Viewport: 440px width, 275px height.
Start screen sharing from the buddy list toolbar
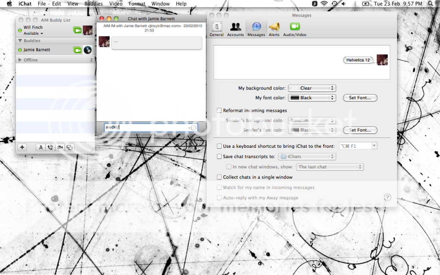tap(70, 147)
